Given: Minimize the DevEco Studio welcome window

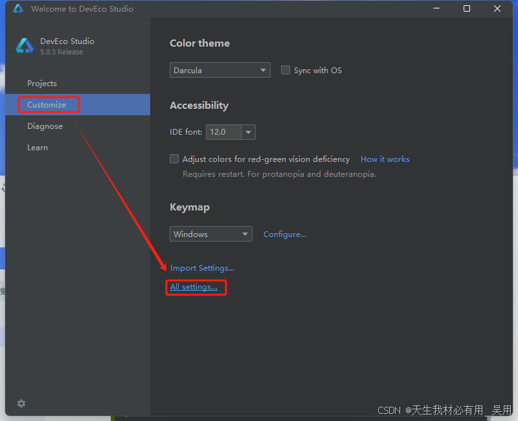Looking at the screenshot, I should tap(436, 8).
